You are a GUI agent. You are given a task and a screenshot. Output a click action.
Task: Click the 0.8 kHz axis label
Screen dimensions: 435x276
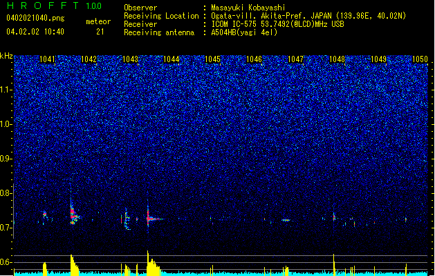[x=6, y=193]
